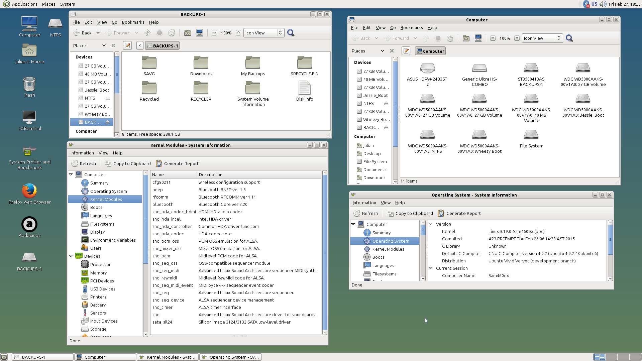Launch Audacious from the desktop
Screen dimensions: 642x361
[x=29, y=225]
